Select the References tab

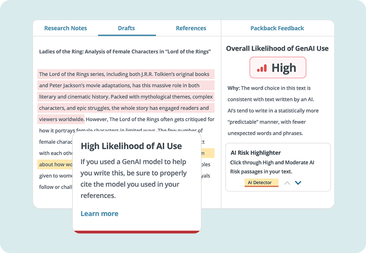click(x=191, y=28)
